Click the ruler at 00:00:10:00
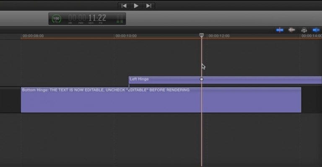The image size is (322, 167). (126, 36)
